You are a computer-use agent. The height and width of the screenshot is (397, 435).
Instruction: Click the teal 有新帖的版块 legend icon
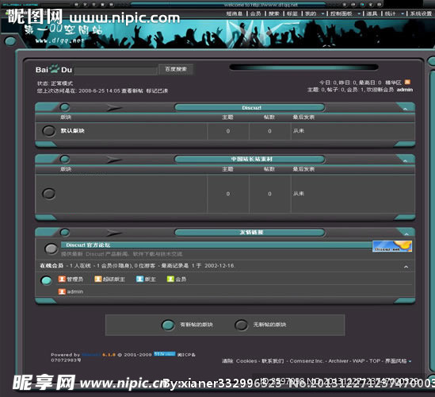(x=168, y=325)
